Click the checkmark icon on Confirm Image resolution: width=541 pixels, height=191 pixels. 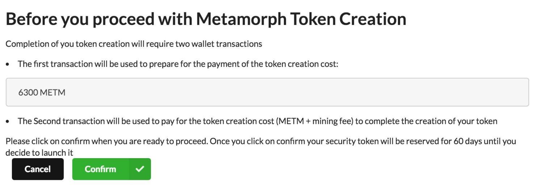[x=140, y=169]
